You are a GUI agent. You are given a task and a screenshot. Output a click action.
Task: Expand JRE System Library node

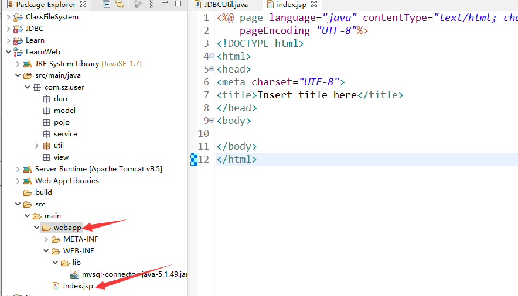coord(18,64)
